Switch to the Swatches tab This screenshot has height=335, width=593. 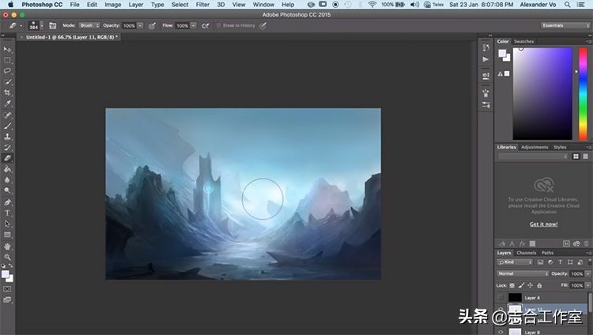[523, 41]
